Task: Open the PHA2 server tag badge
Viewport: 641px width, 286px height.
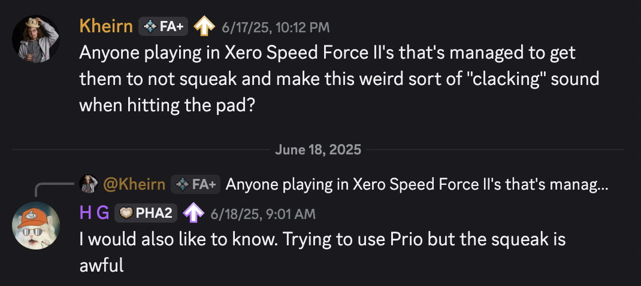Action: (146, 214)
